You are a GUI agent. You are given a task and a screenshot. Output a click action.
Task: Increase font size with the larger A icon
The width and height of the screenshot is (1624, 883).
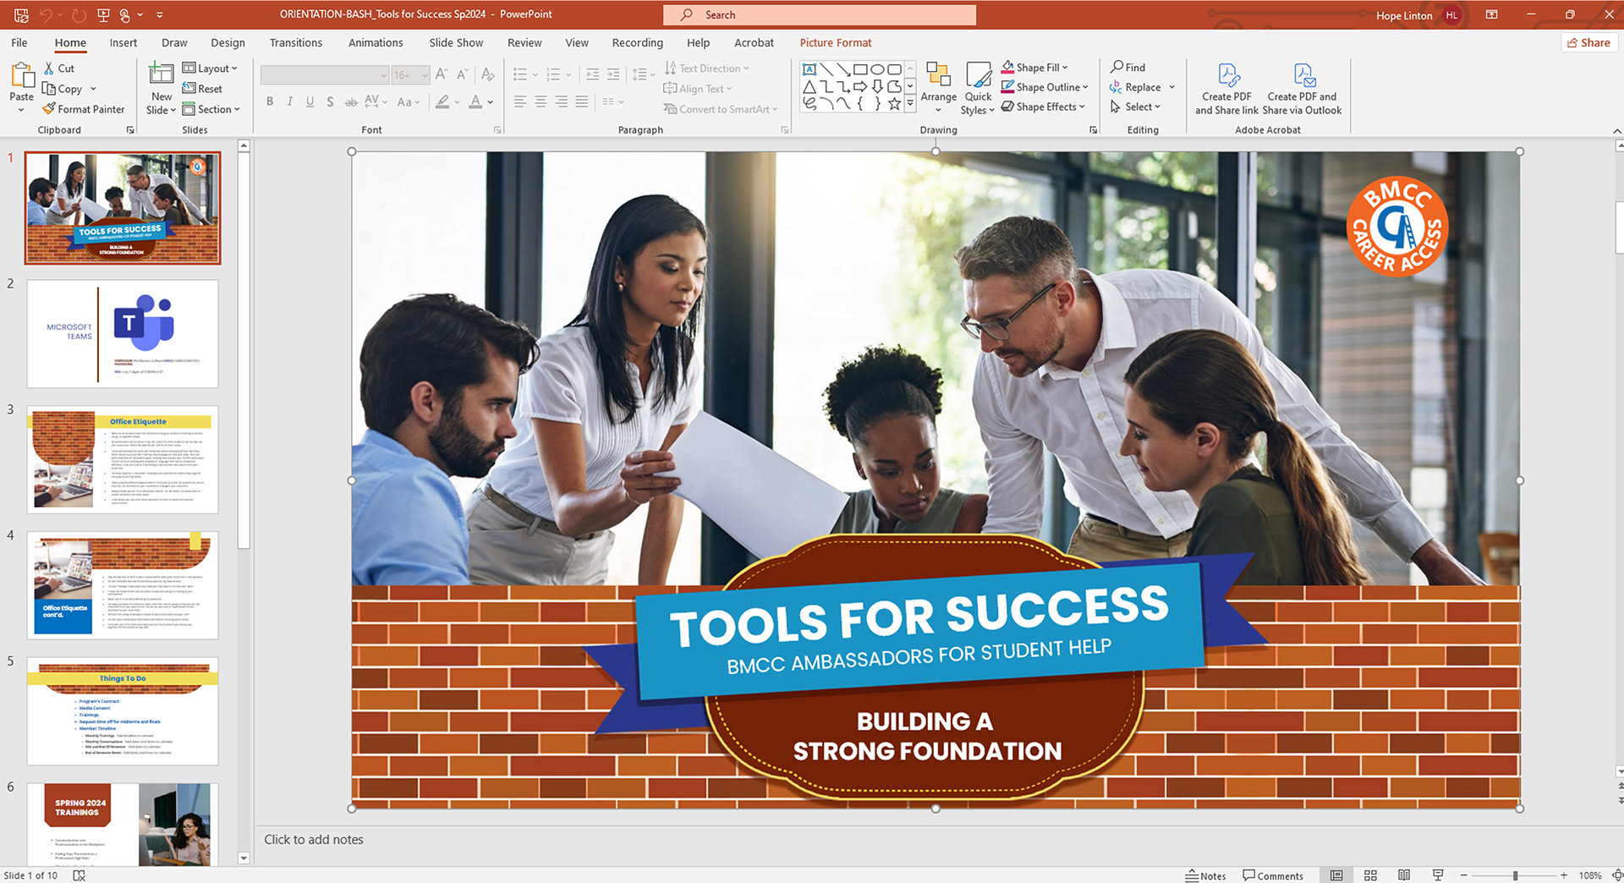[x=442, y=75]
